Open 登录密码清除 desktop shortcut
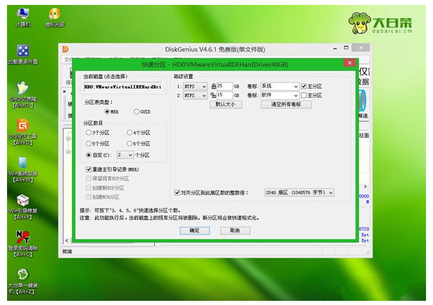This screenshot has height=305, width=433. click(x=22, y=244)
